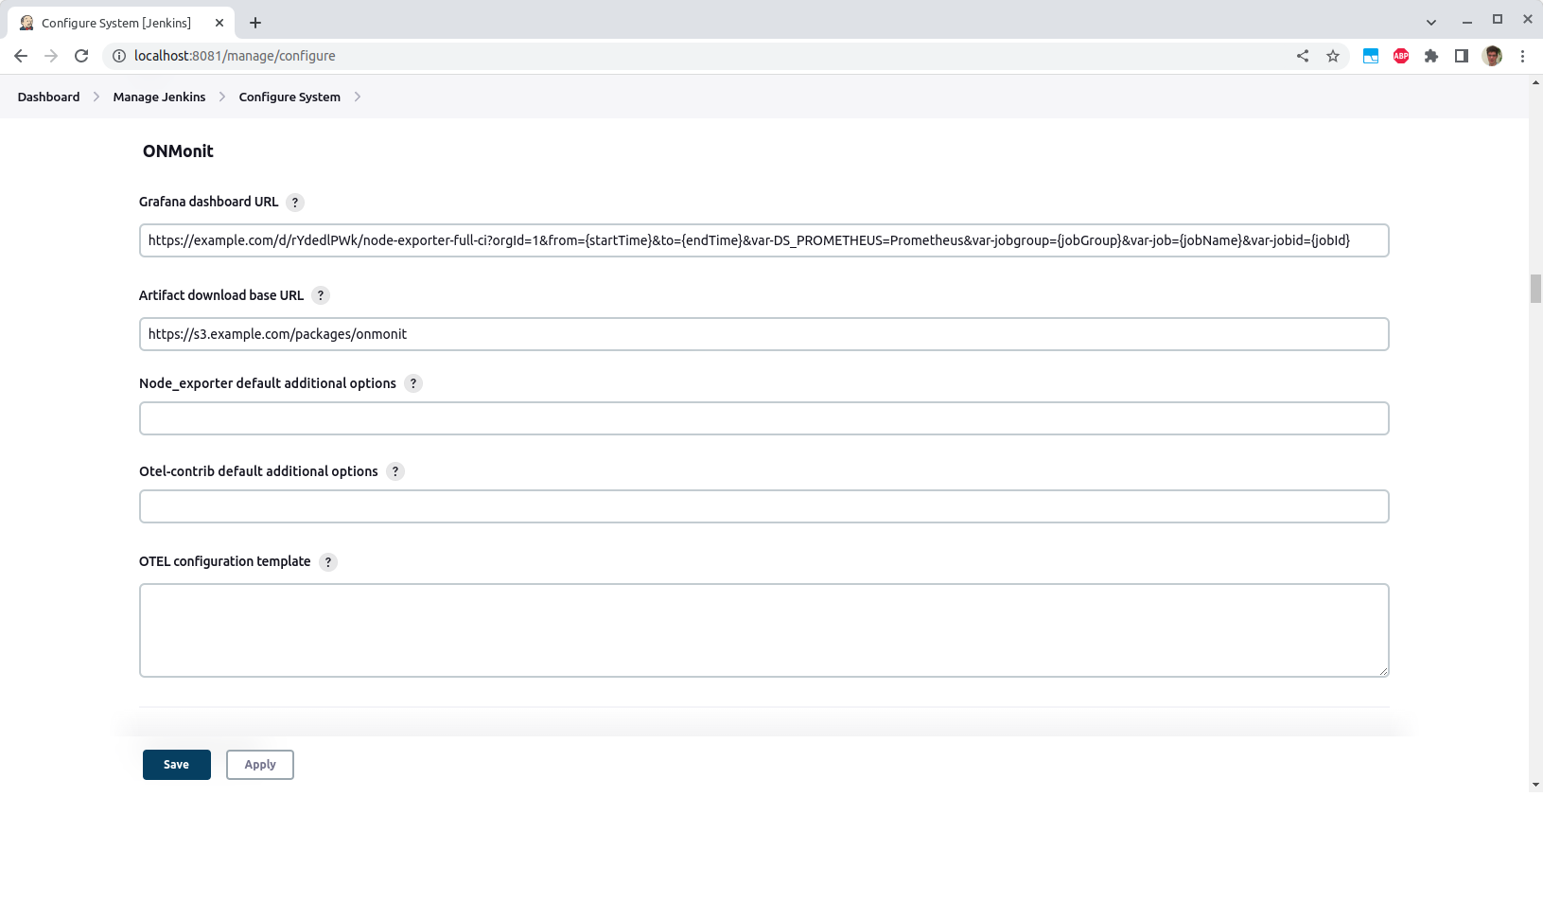Open the AdBlock Plus extension

pyautogui.click(x=1401, y=56)
